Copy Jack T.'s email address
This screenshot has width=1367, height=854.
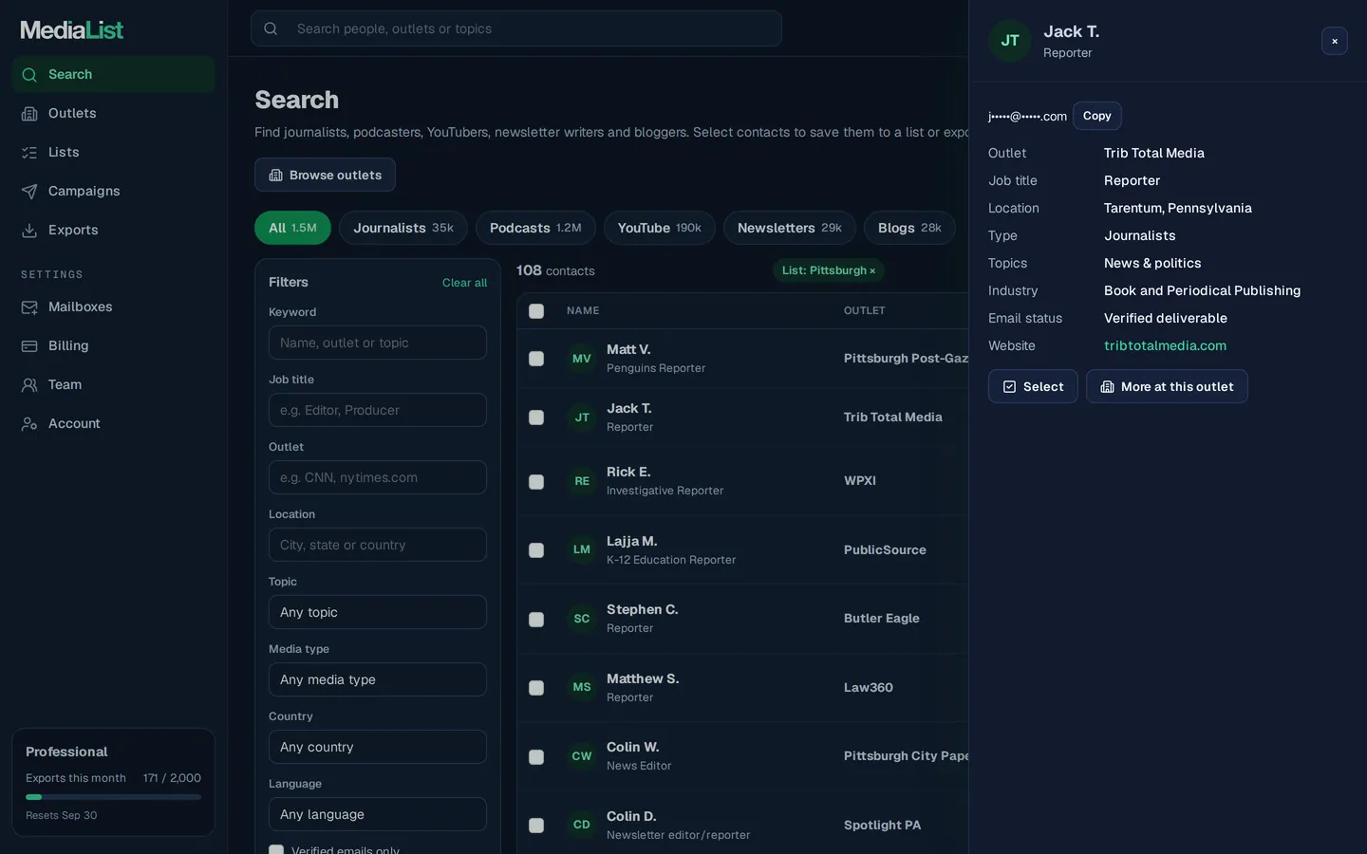point(1097,116)
